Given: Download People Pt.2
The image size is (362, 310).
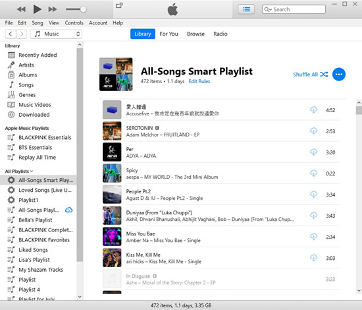Looking at the screenshot, I should click(313, 195).
